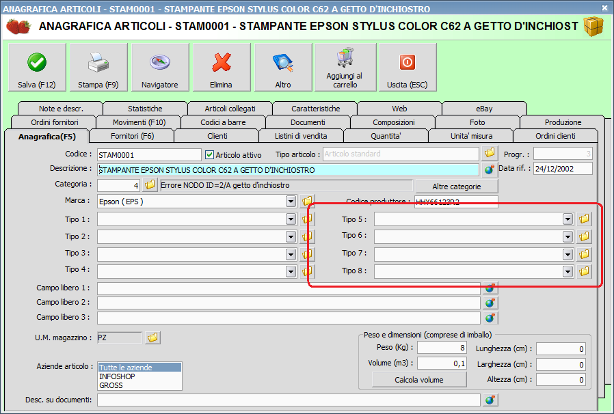Click the Elimina red X button
614x414 pixels.
(x=222, y=68)
